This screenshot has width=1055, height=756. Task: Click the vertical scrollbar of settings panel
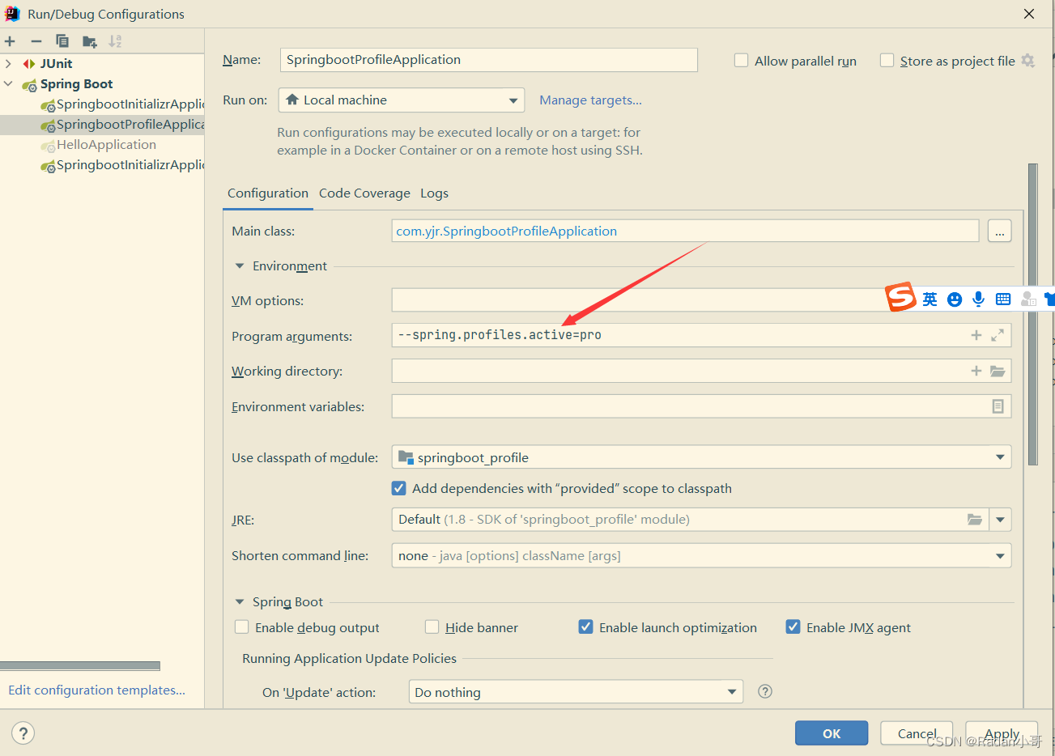(x=1032, y=314)
